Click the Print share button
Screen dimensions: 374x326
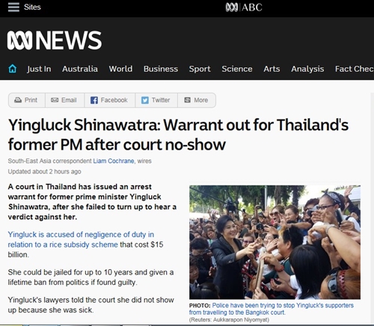coord(27,100)
